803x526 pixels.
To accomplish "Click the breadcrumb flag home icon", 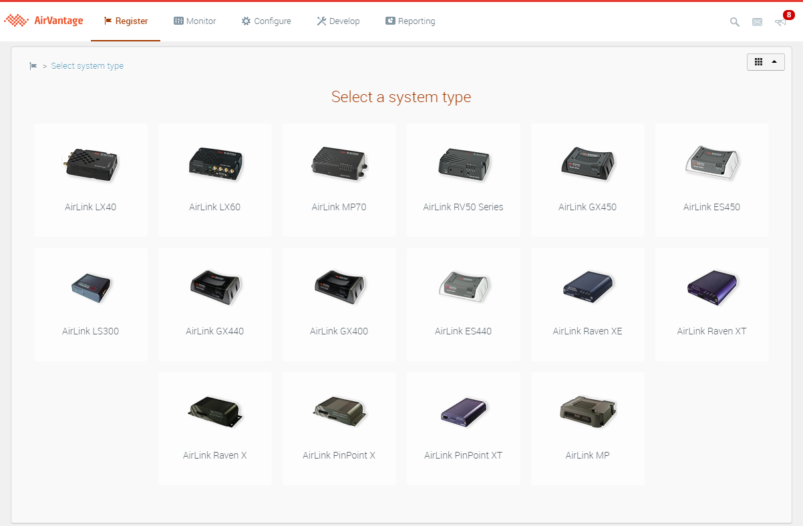I will [33, 66].
